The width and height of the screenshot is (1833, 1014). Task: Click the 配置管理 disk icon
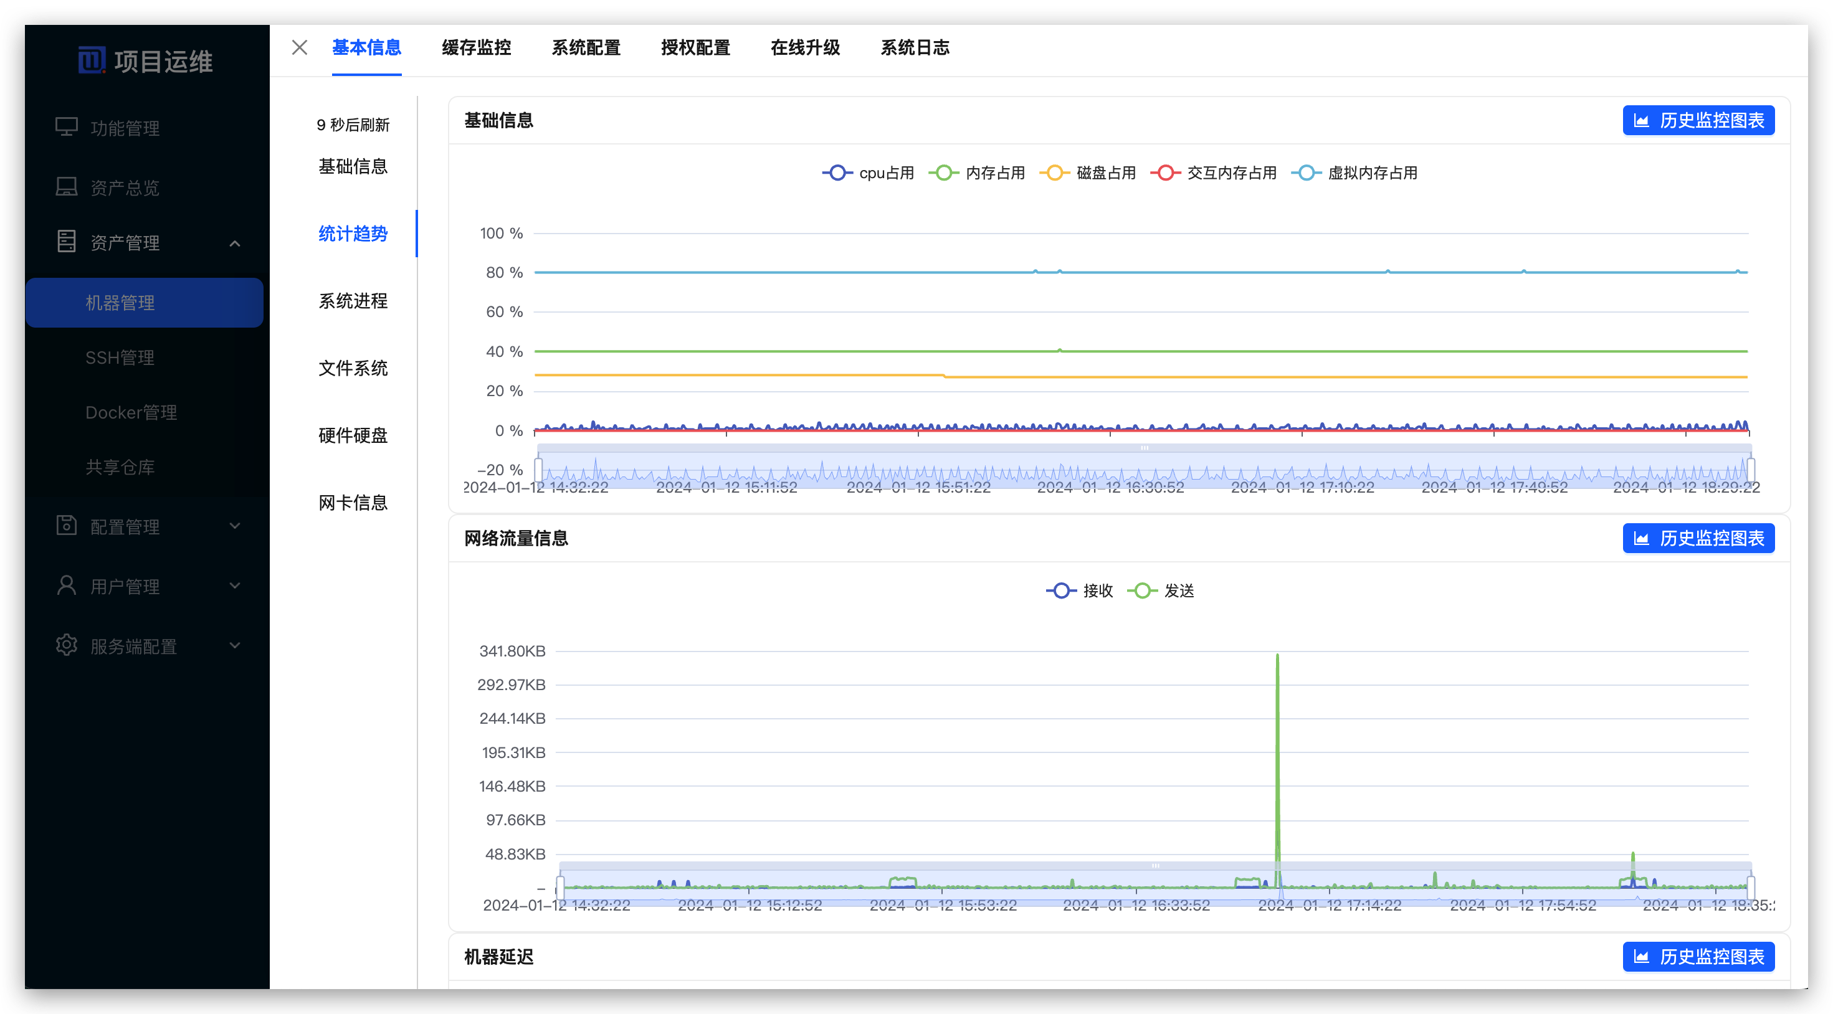point(66,525)
